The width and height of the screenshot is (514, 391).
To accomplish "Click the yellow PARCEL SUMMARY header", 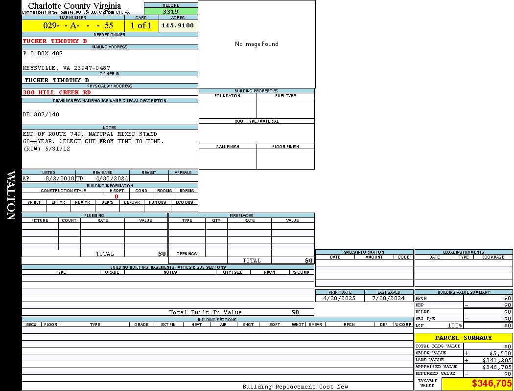I will [x=463, y=338].
